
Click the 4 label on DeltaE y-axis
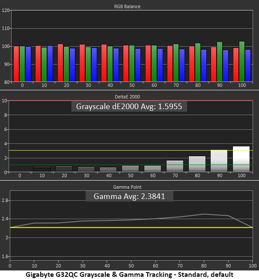point(6,144)
